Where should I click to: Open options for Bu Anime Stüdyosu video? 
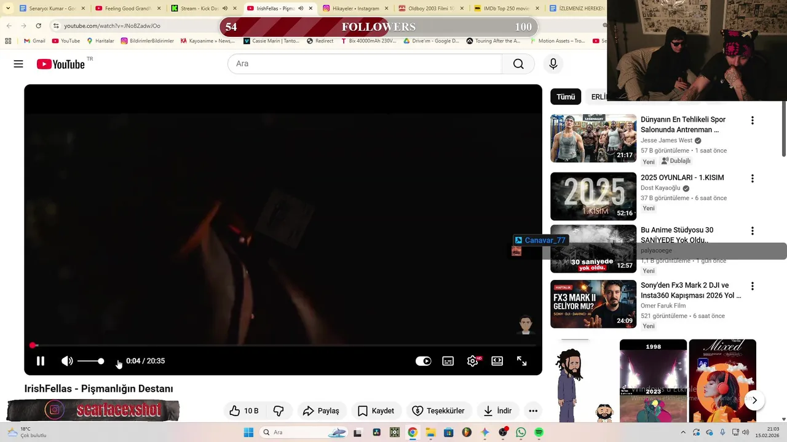coord(752,231)
